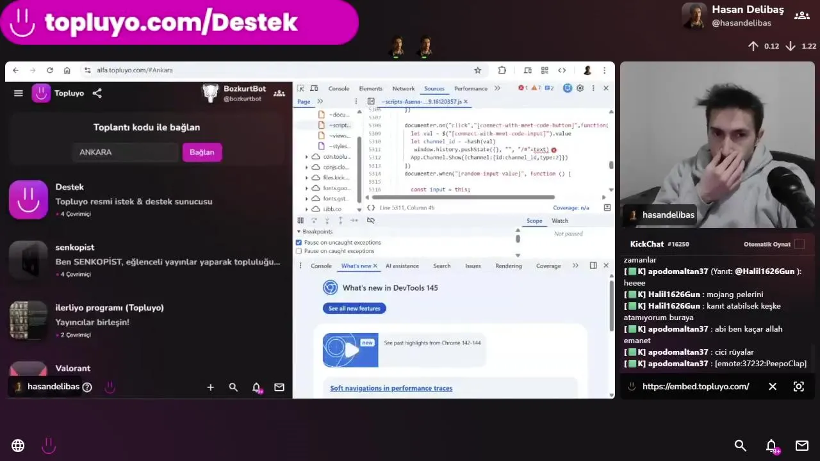Deactivate breakpoints with the slashed icon
Image resolution: width=820 pixels, height=461 pixels.
[370, 220]
